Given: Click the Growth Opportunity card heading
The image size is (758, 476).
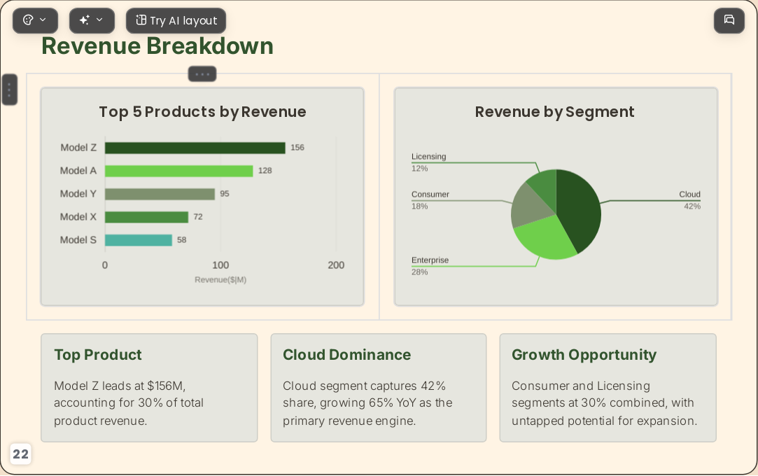Looking at the screenshot, I should (x=584, y=355).
